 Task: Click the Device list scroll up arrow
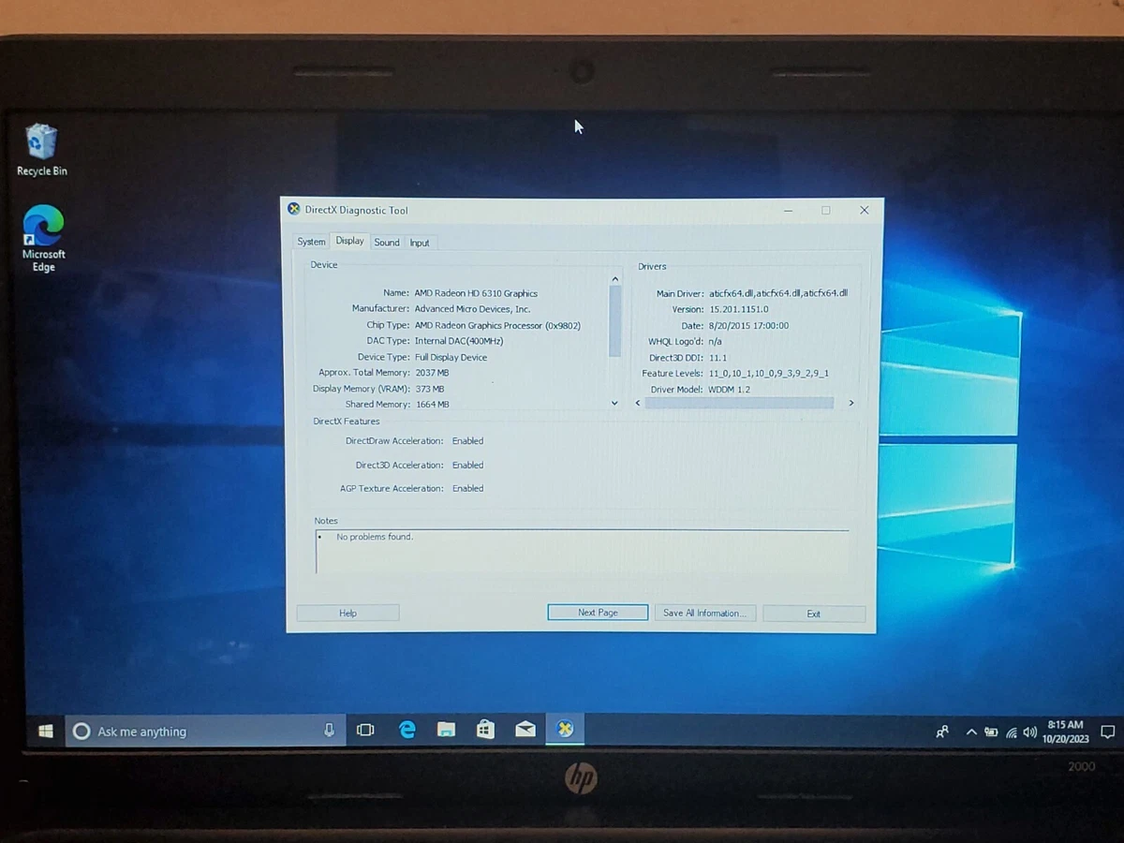(614, 279)
